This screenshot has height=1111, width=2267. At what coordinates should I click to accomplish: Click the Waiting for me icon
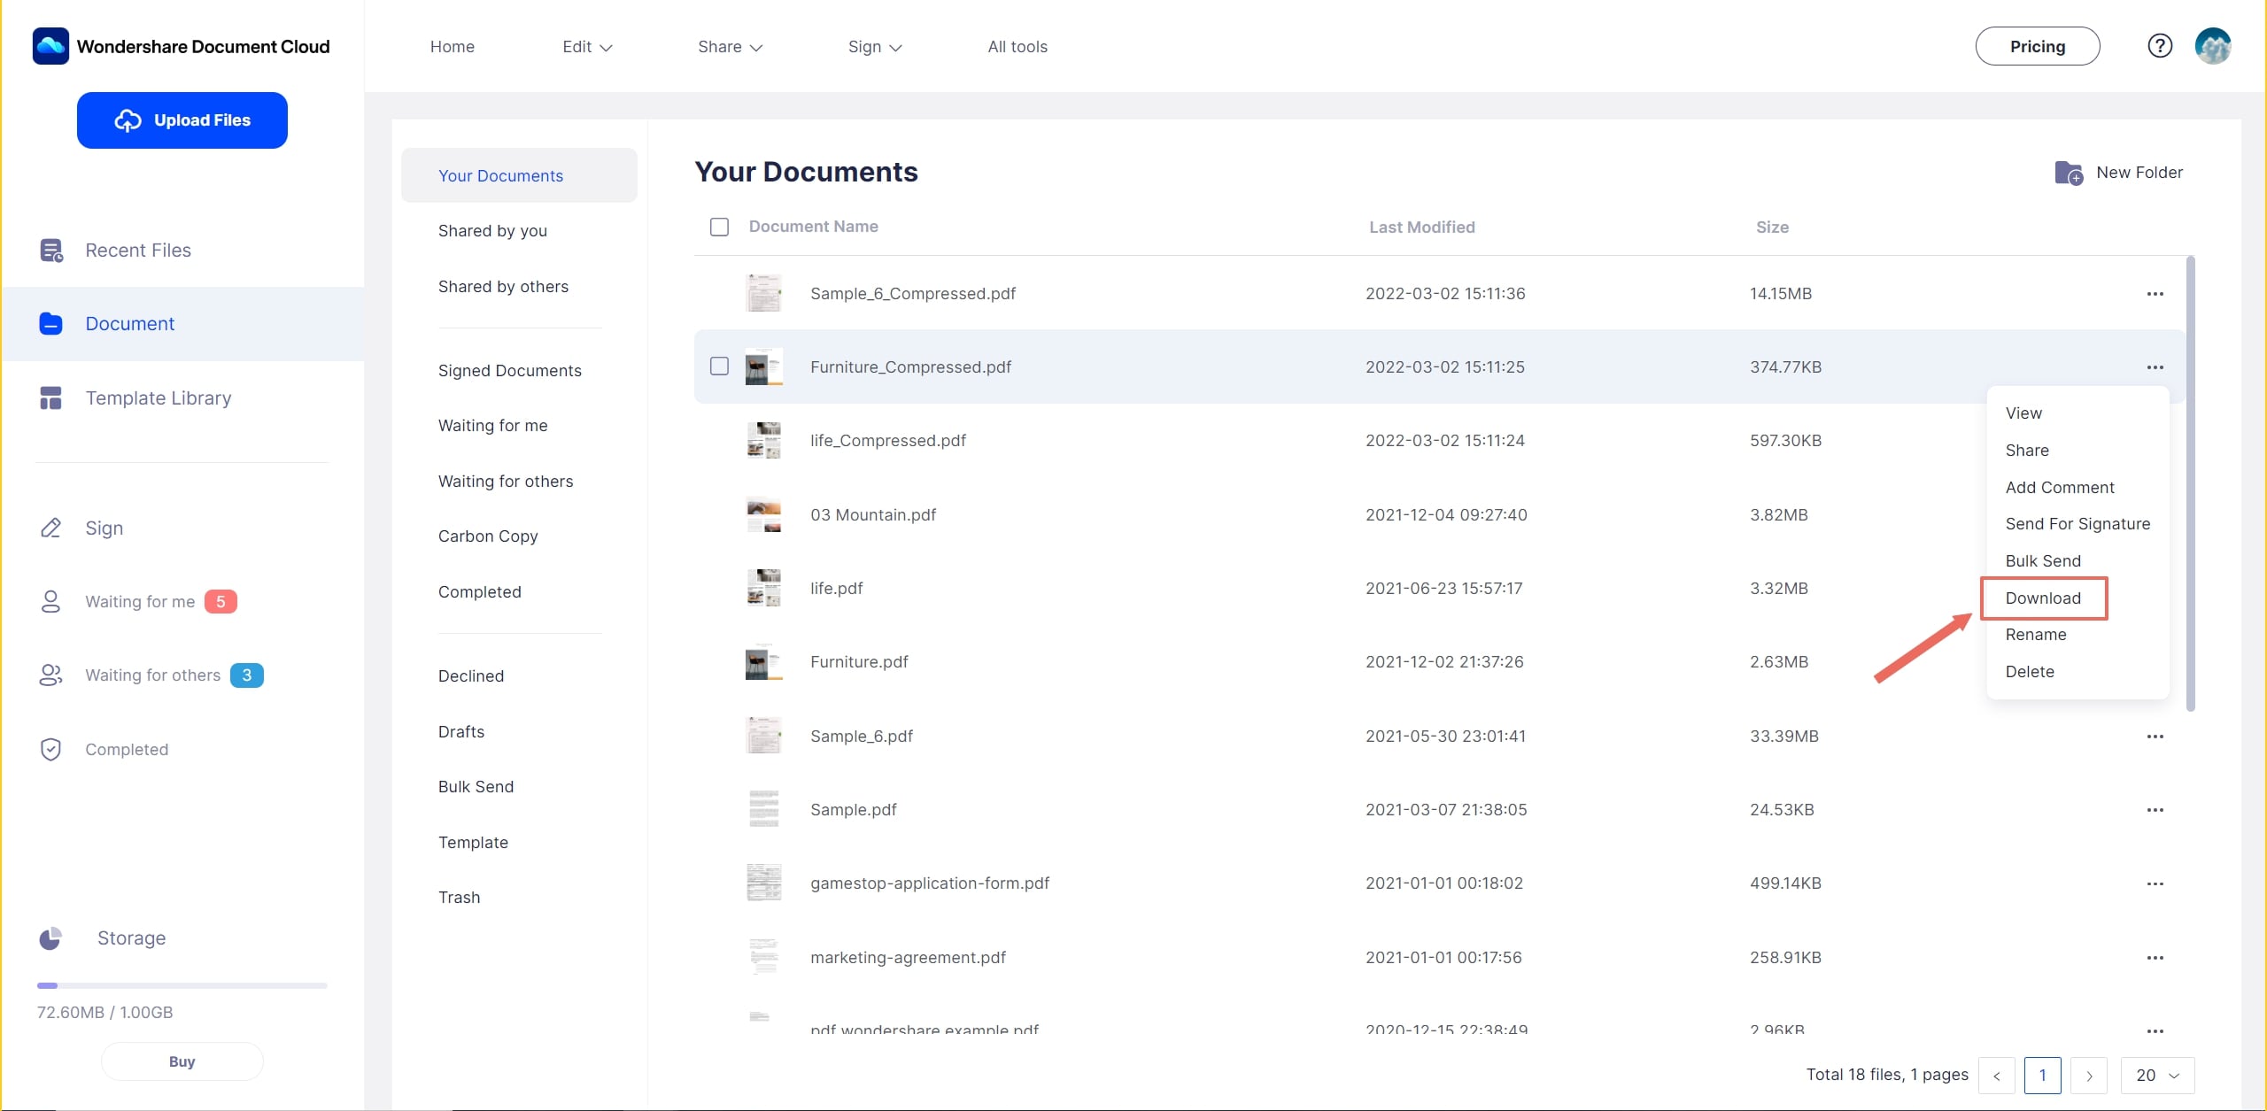[x=50, y=601]
